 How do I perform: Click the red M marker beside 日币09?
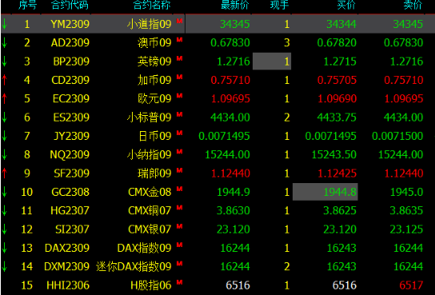click(179, 133)
